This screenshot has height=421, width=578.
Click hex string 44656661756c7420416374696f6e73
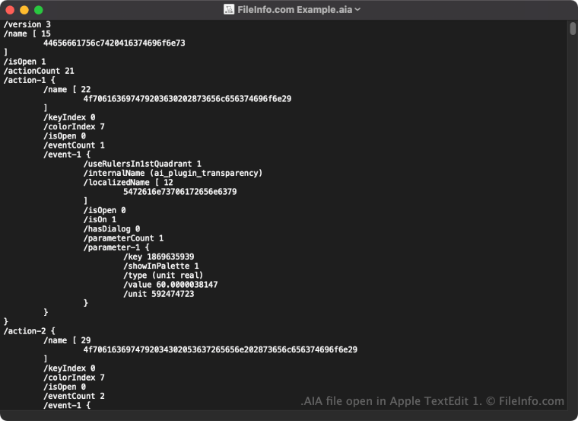point(114,43)
